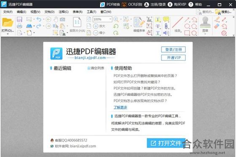This screenshot has width=236, height=157.
Task: Open help topic PDF文档怎么修改现有的文档水印？
Action: [x=140, y=101]
